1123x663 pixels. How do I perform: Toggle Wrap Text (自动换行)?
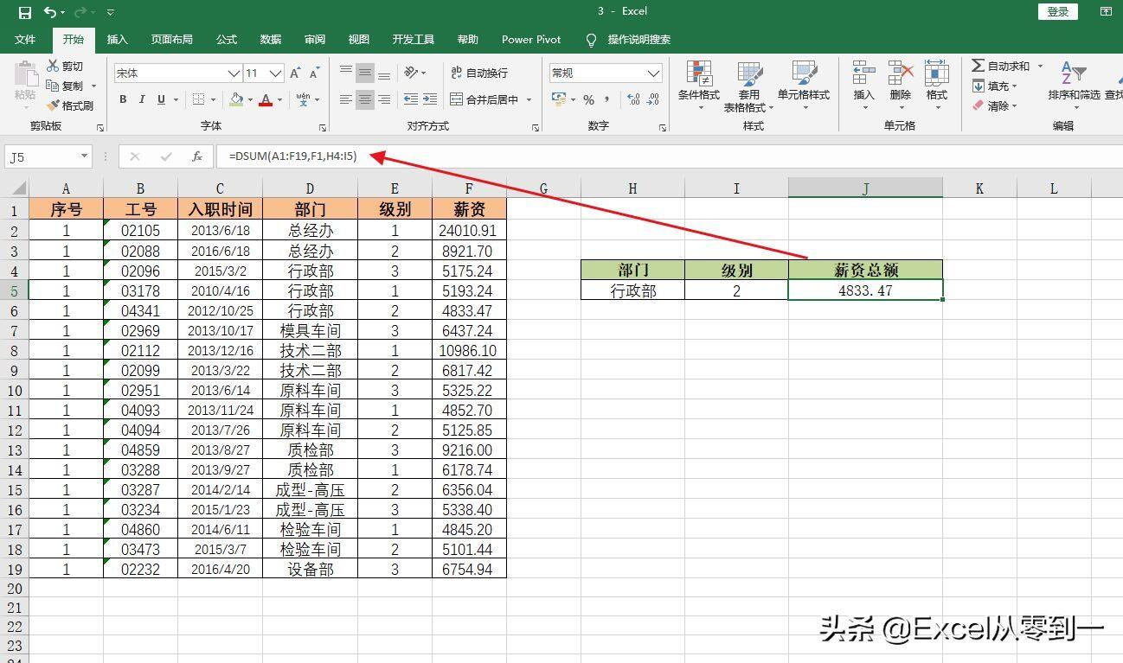[x=479, y=73]
